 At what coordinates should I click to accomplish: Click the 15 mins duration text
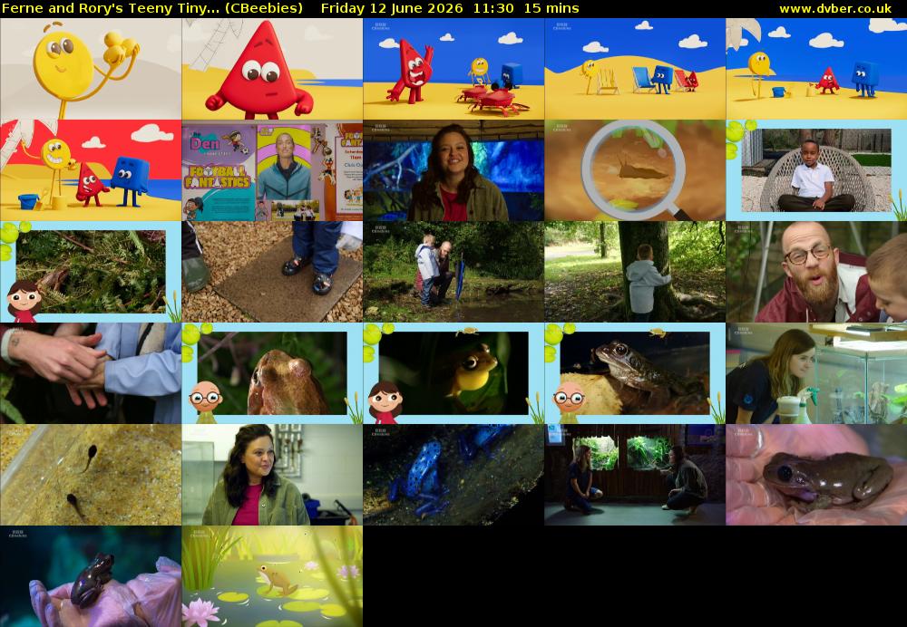tap(551, 8)
